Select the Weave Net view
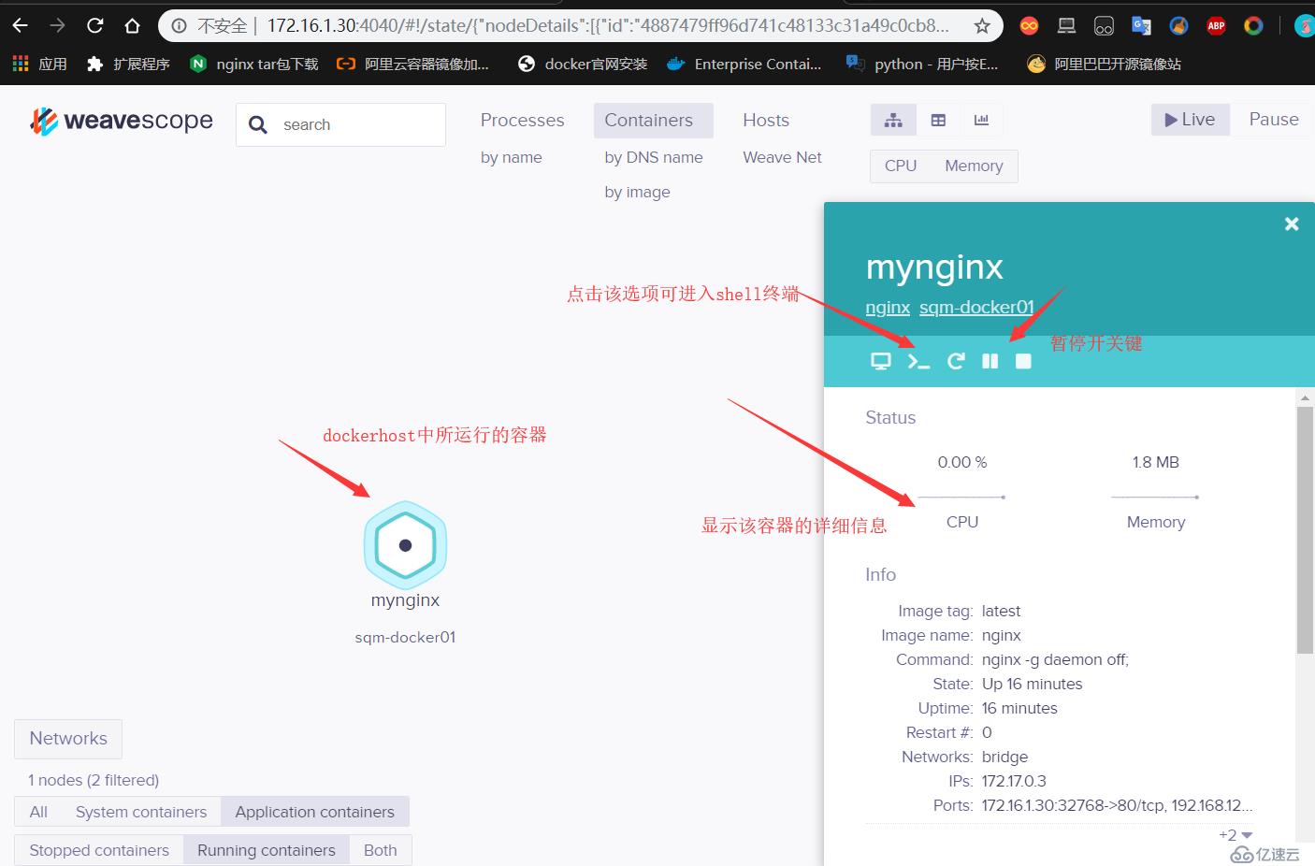Image resolution: width=1315 pixels, height=866 pixels. pos(782,157)
